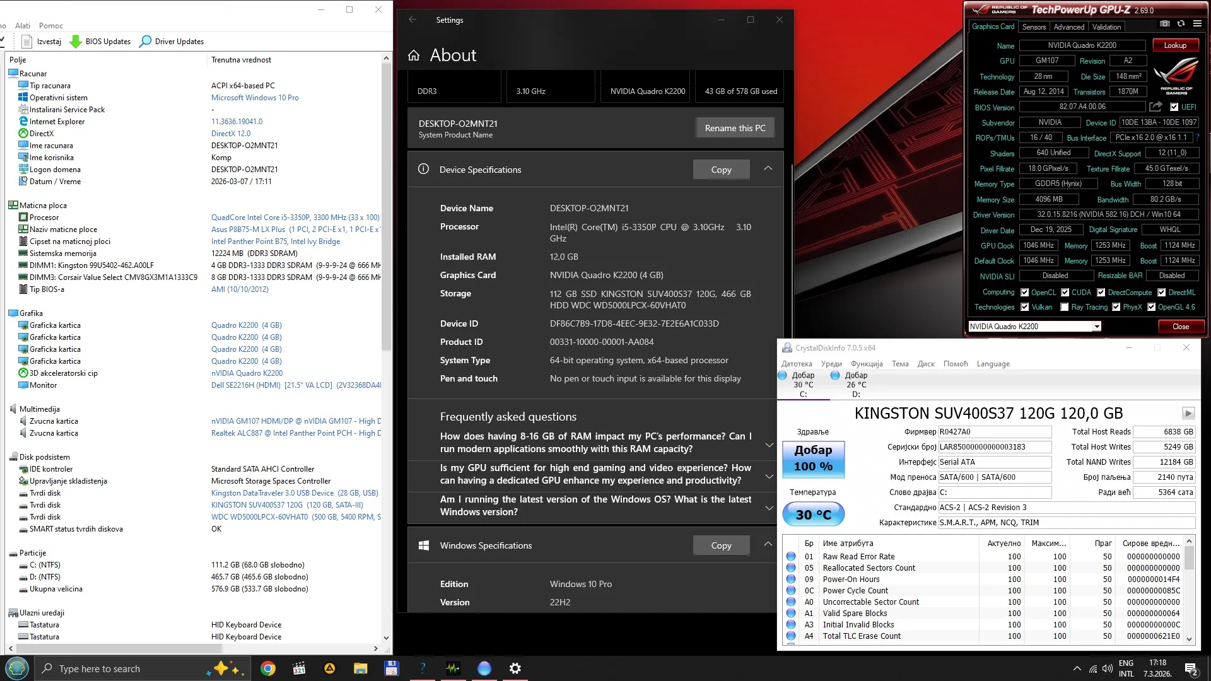1211x681 pixels.
Task: Click the Driver Updates magnifier icon
Action: (146, 42)
